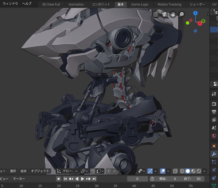The width and height of the screenshot is (218, 188).
Task: Switch to wireframe shading mode
Action: 182,171
